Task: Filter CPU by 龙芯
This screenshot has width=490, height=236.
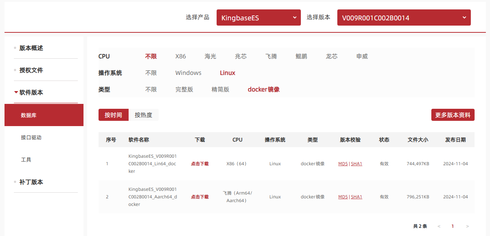Action: coord(332,56)
